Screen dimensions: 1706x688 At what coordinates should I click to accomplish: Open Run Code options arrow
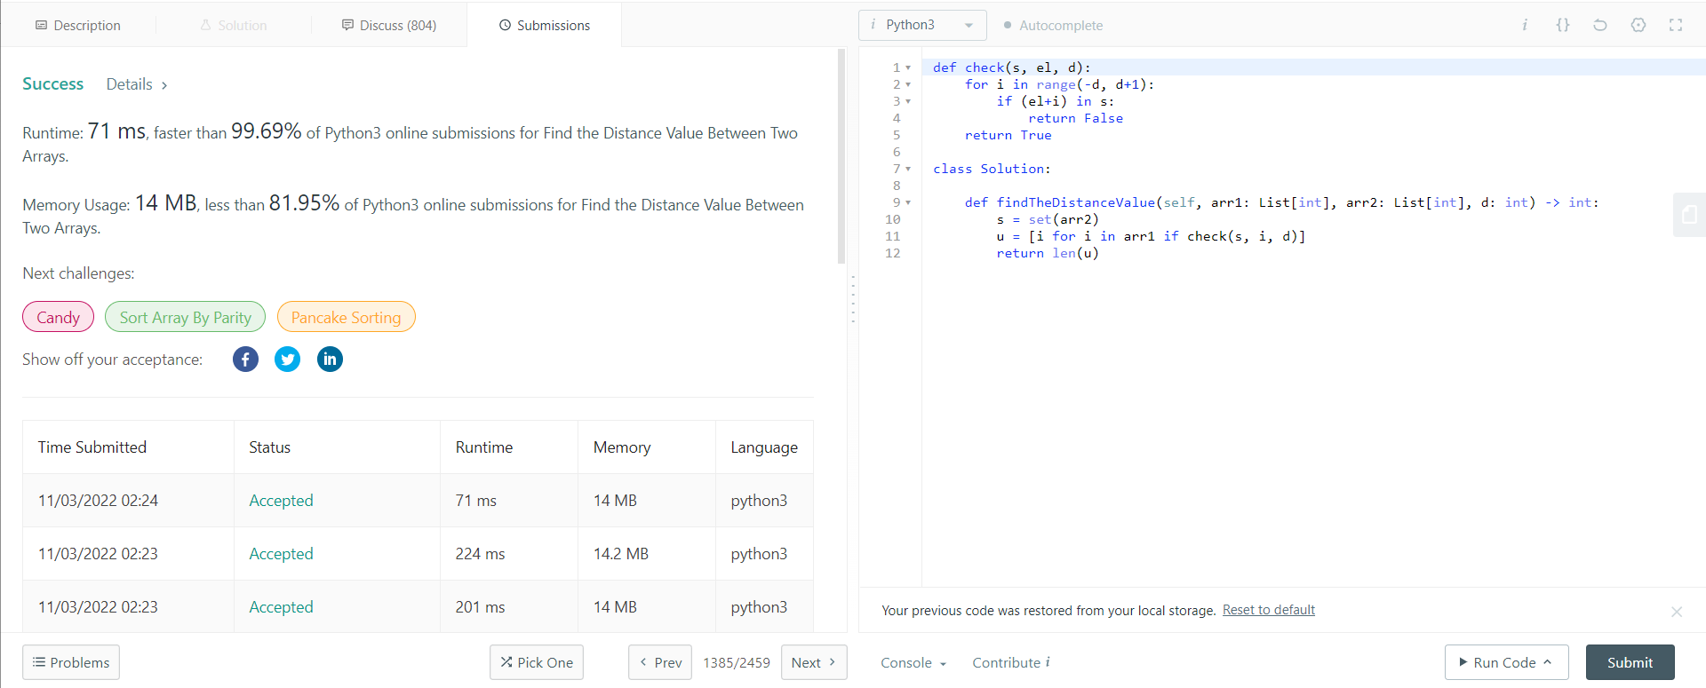tap(1547, 662)
